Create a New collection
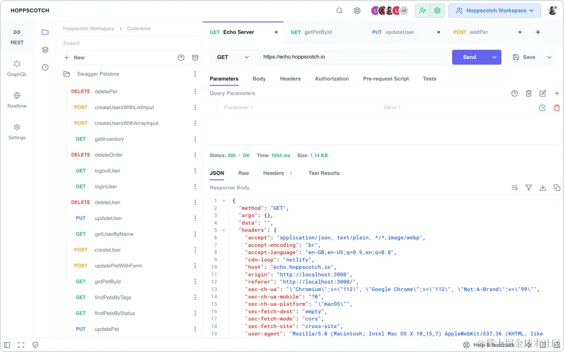Image resolution: width=564 pixels, height=352 pixels. [x=74, y=57]
